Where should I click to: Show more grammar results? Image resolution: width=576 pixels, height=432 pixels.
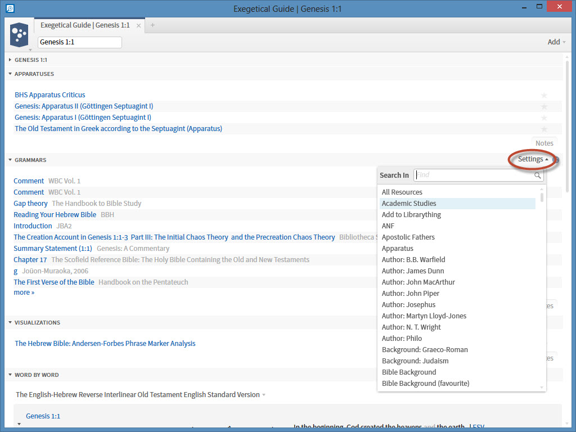pos(24,292)
